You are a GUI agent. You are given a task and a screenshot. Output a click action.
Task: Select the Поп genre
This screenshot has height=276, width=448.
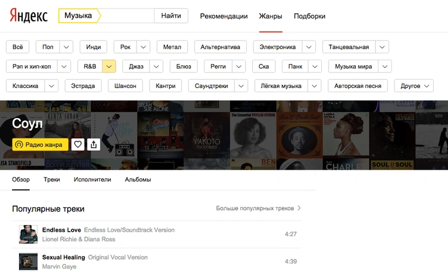pyautogui.click(x=48, y=47)
